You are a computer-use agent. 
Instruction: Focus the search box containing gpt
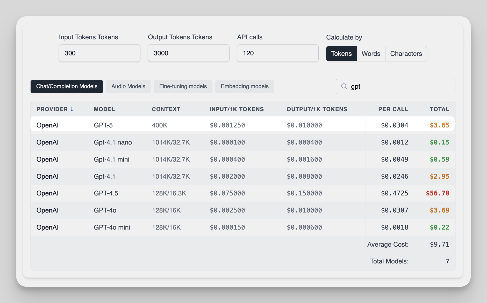tap(396, 87)
